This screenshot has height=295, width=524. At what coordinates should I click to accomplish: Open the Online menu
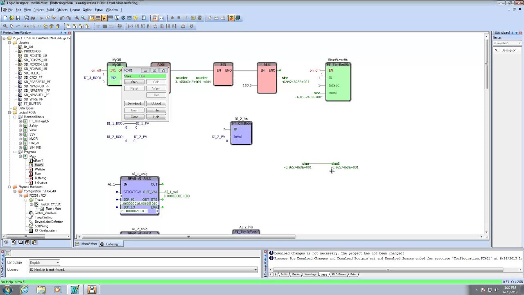pos(87,9)
